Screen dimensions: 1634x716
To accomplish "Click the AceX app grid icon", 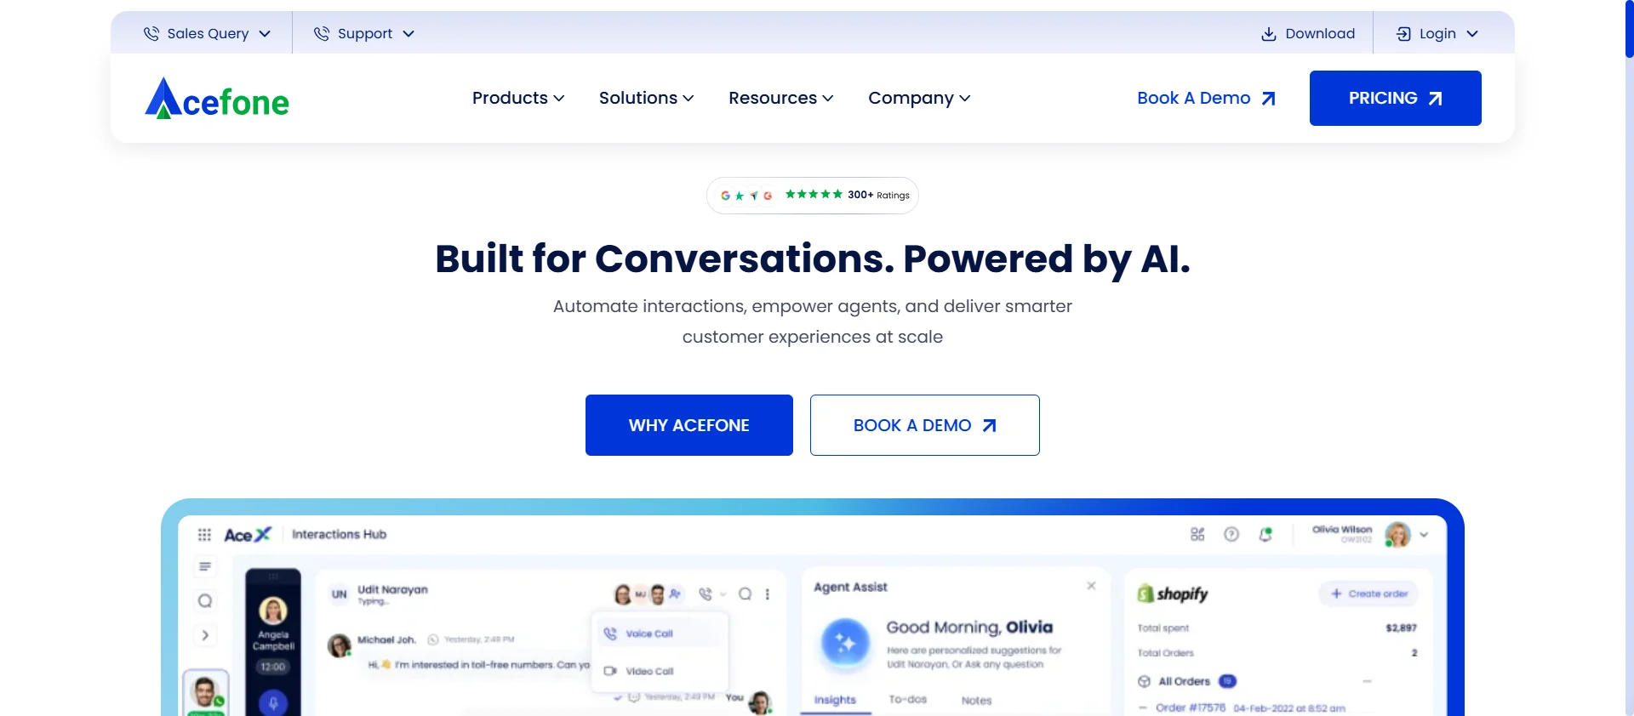I will click(204, 535).
